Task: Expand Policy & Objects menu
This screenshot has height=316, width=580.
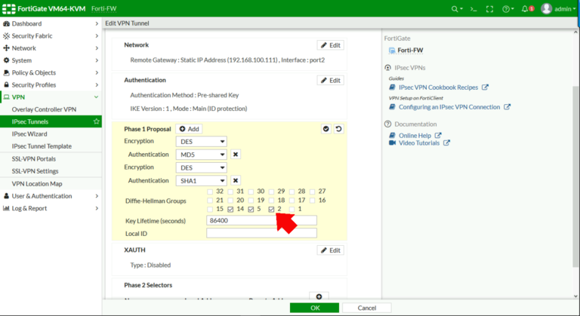Action: tap(51, 72)
